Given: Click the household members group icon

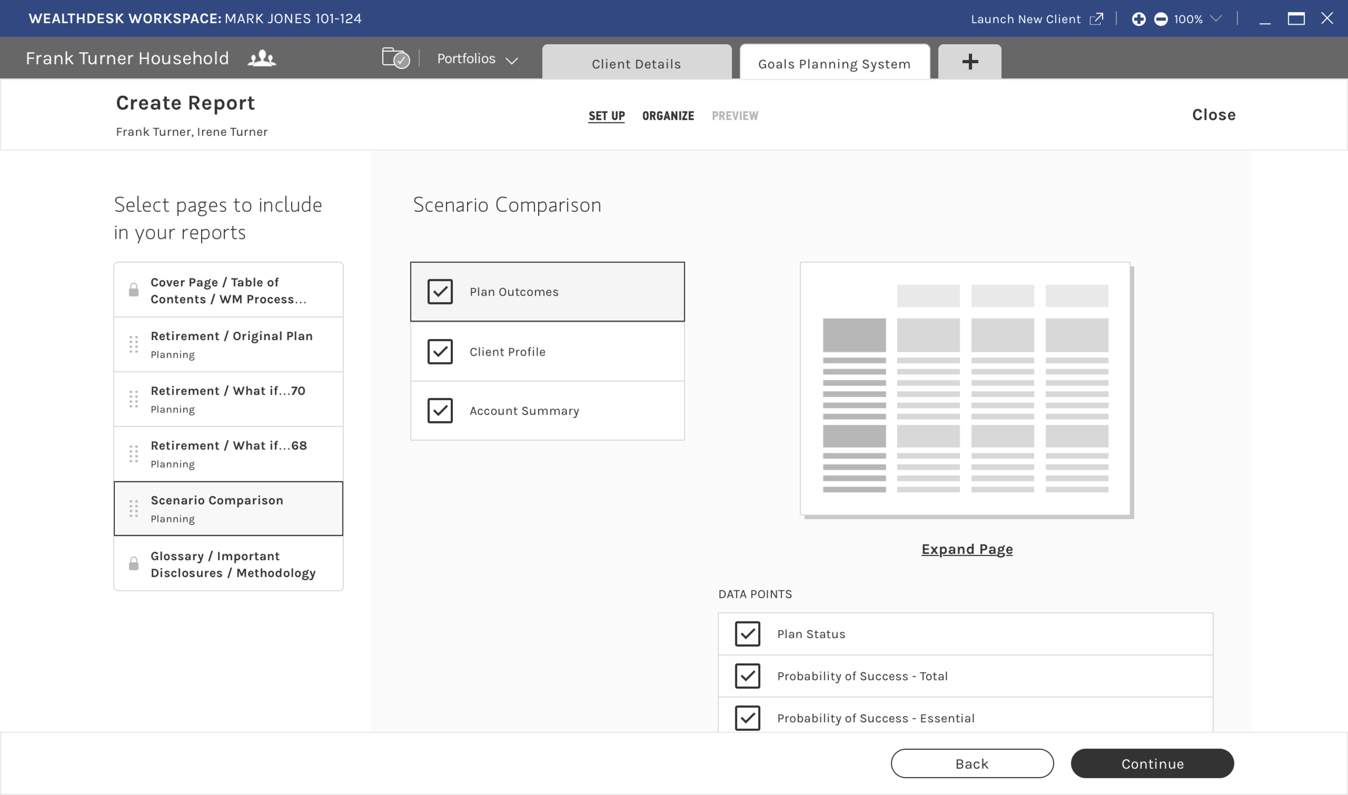Looking at the screenshot, I should [262, 58].
